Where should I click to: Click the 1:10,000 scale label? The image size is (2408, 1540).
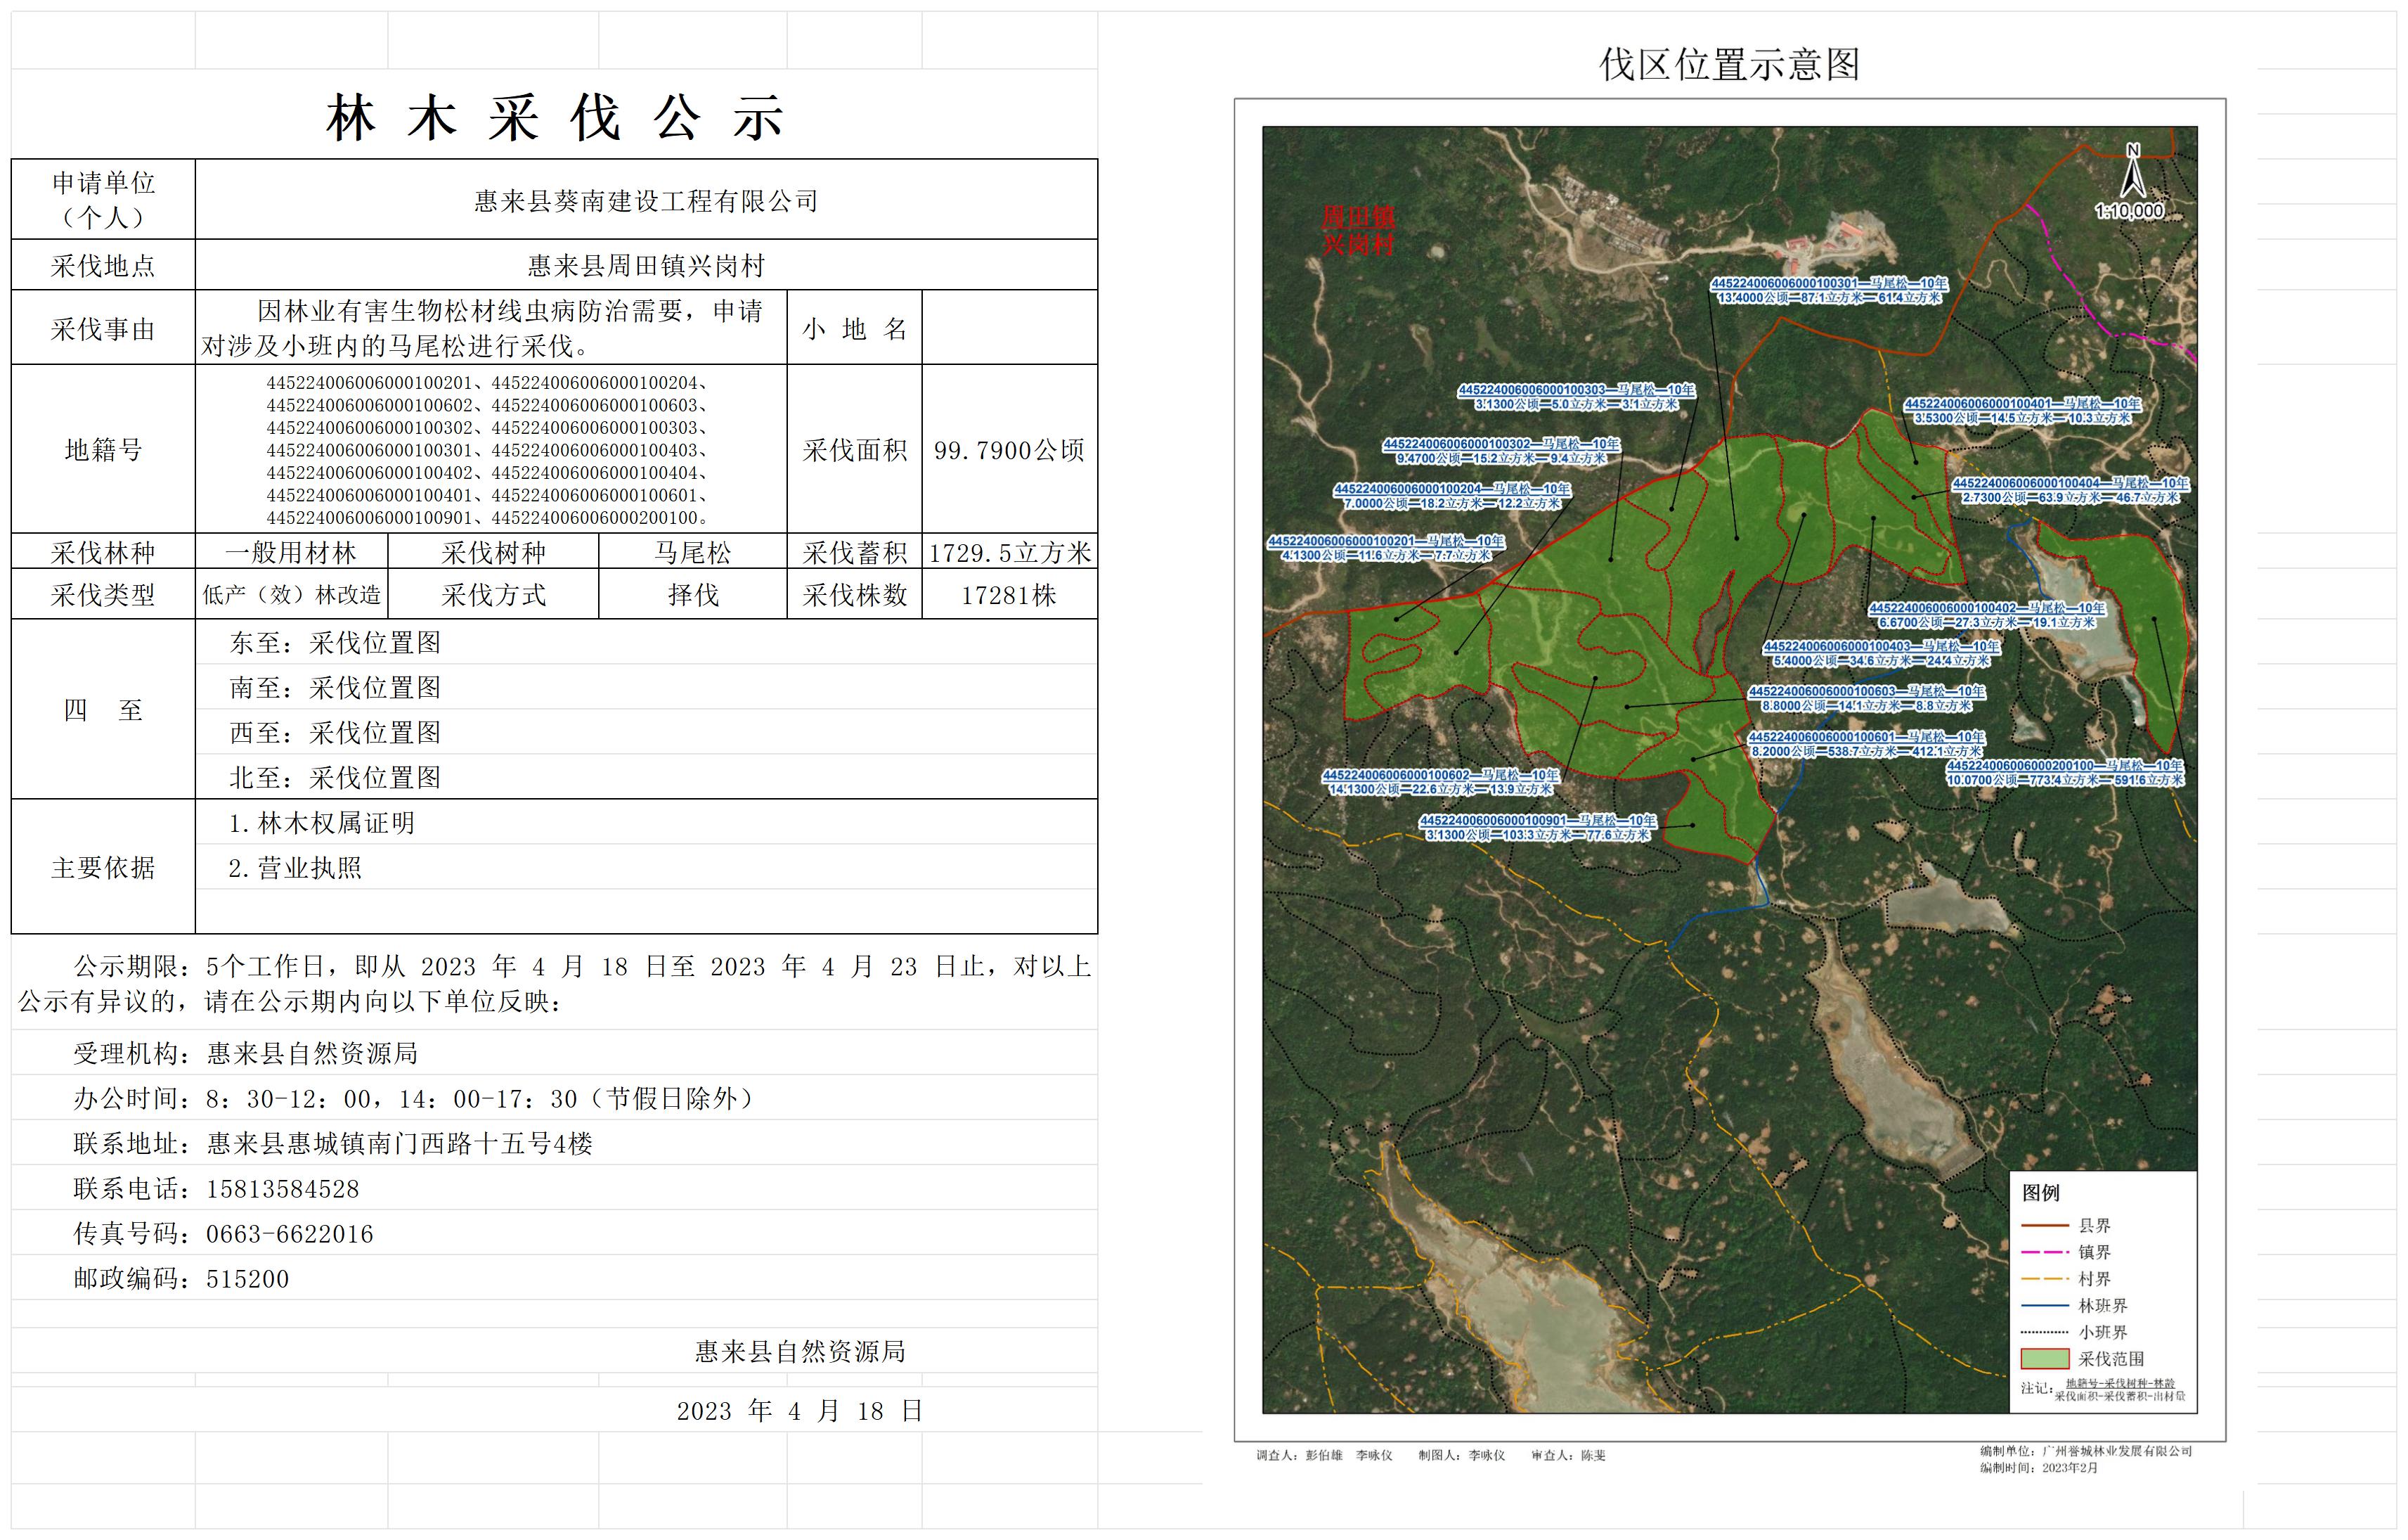pyautogui.click(x=2129, y=211)
